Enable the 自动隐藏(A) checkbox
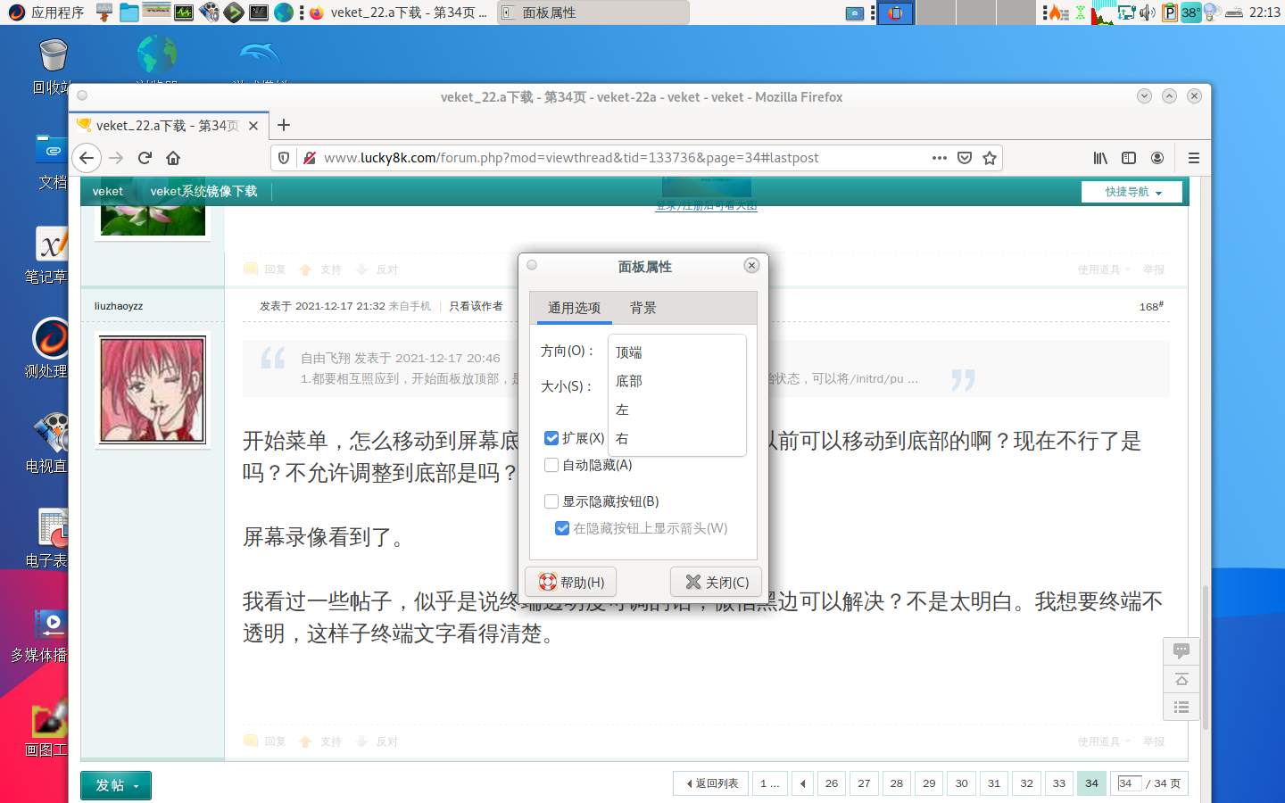 tap(551, 465)
